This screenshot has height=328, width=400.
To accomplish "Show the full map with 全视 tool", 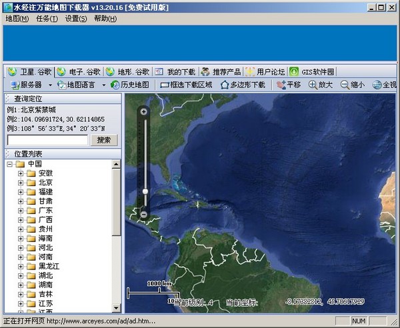I will click(x=385, y=85).
